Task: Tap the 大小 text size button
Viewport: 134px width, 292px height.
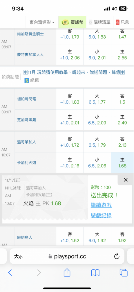Action: (x=18, y=257)
